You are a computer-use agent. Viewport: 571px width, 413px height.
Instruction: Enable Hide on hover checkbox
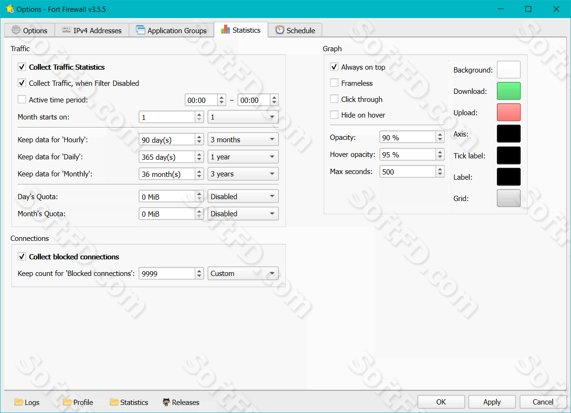[x=334, y=115]
